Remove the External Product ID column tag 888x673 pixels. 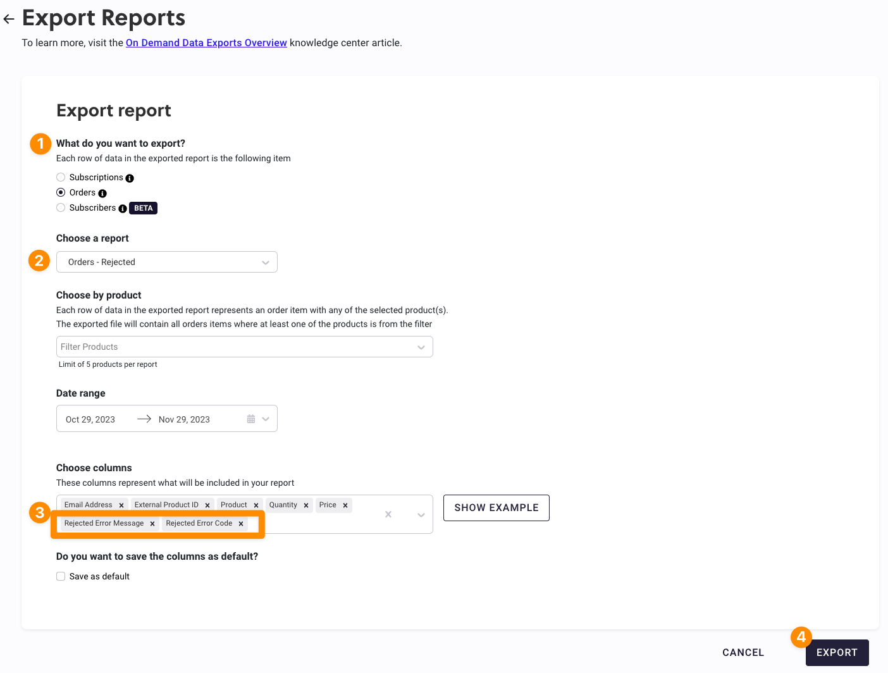[207, 505]
